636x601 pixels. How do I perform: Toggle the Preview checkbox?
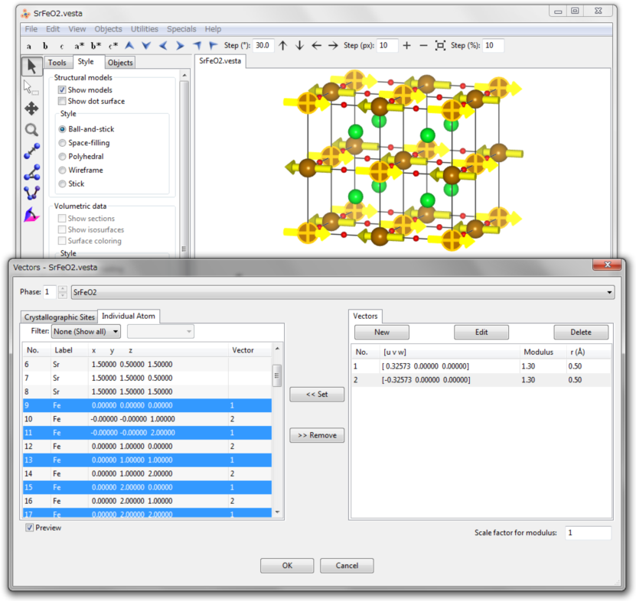[30, 528]
